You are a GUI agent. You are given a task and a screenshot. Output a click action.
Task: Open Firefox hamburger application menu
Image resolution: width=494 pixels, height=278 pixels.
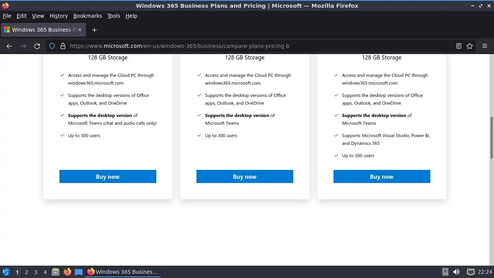click(485, 46)
